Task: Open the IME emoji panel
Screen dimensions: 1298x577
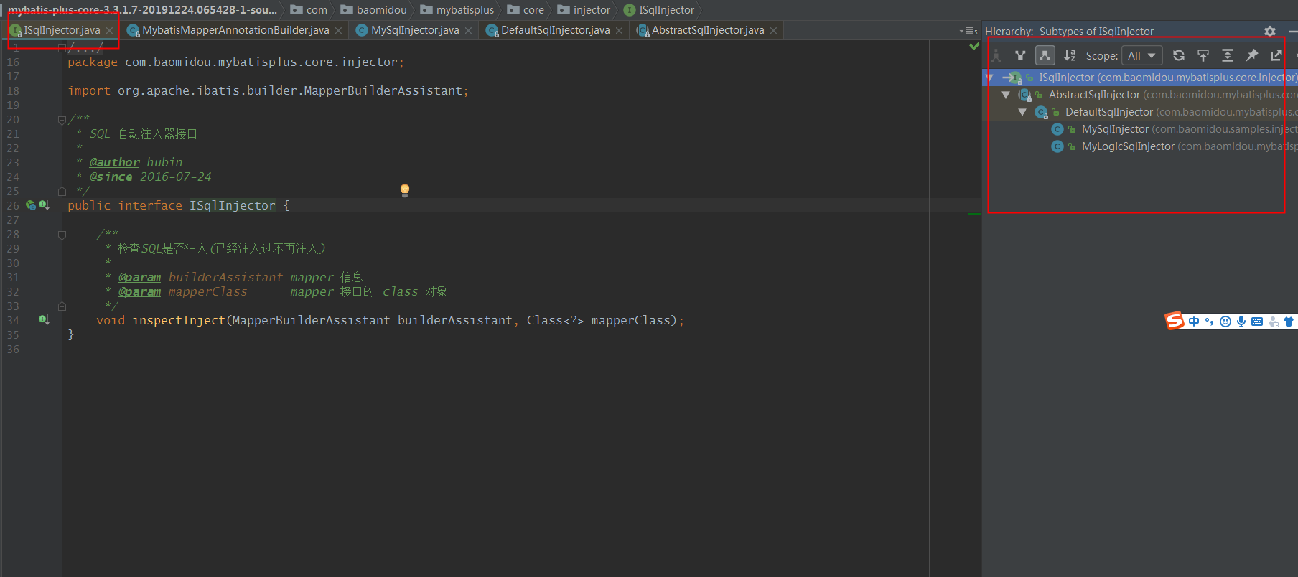Action: coord(1225,322)
